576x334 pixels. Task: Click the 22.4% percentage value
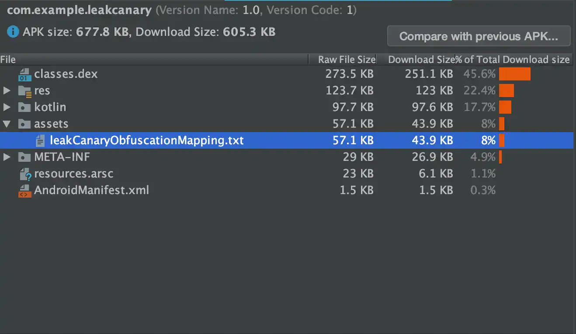pos(479,91)
